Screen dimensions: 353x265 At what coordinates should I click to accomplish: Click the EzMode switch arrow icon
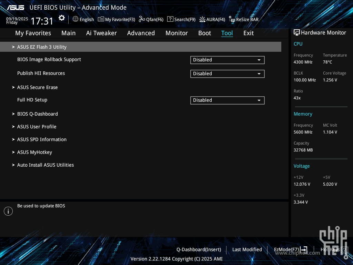(304, 249)
